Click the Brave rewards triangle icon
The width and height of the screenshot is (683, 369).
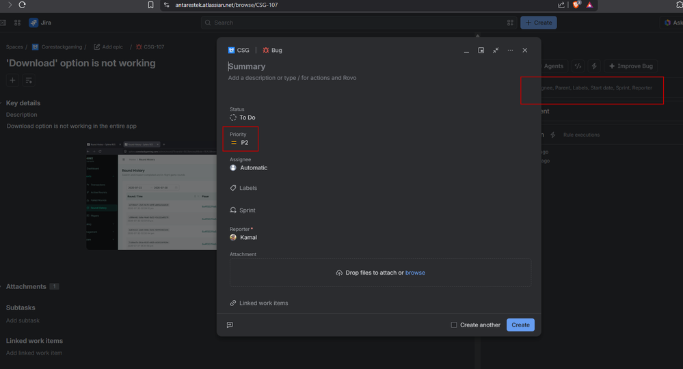(x=589, y=5)
